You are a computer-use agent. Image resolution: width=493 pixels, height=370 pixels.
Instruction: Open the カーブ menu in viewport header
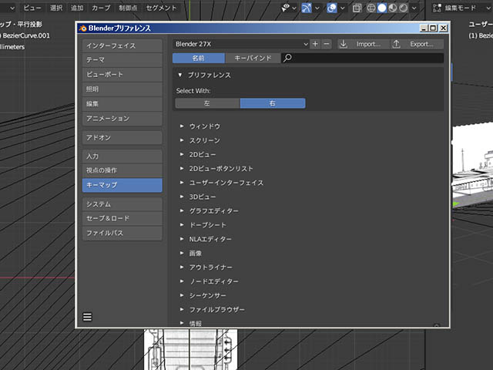(x=101, y=8)
